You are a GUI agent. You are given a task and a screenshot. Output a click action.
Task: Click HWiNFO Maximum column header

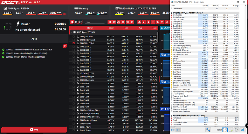click(x=224, y=6)
